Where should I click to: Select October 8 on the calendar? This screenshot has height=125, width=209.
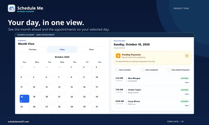pyautogui.click(x=74, y=79)
